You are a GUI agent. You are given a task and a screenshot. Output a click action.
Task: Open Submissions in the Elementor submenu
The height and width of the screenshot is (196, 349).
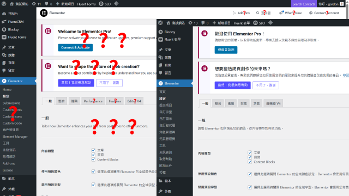pos(11,103)
